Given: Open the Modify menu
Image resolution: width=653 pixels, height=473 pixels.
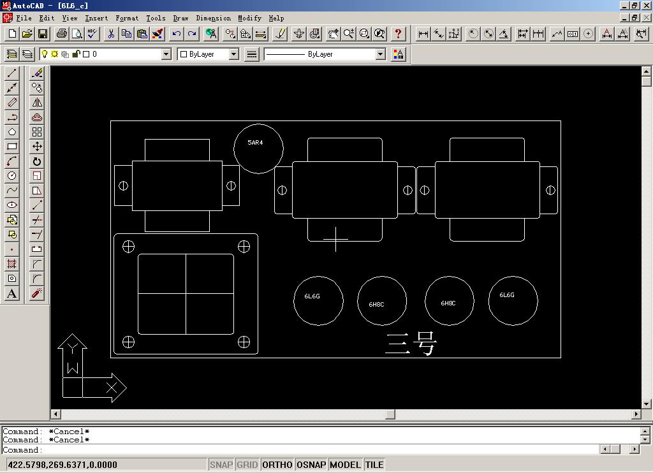Looking at the screenshot, I should tap(249, 18).
